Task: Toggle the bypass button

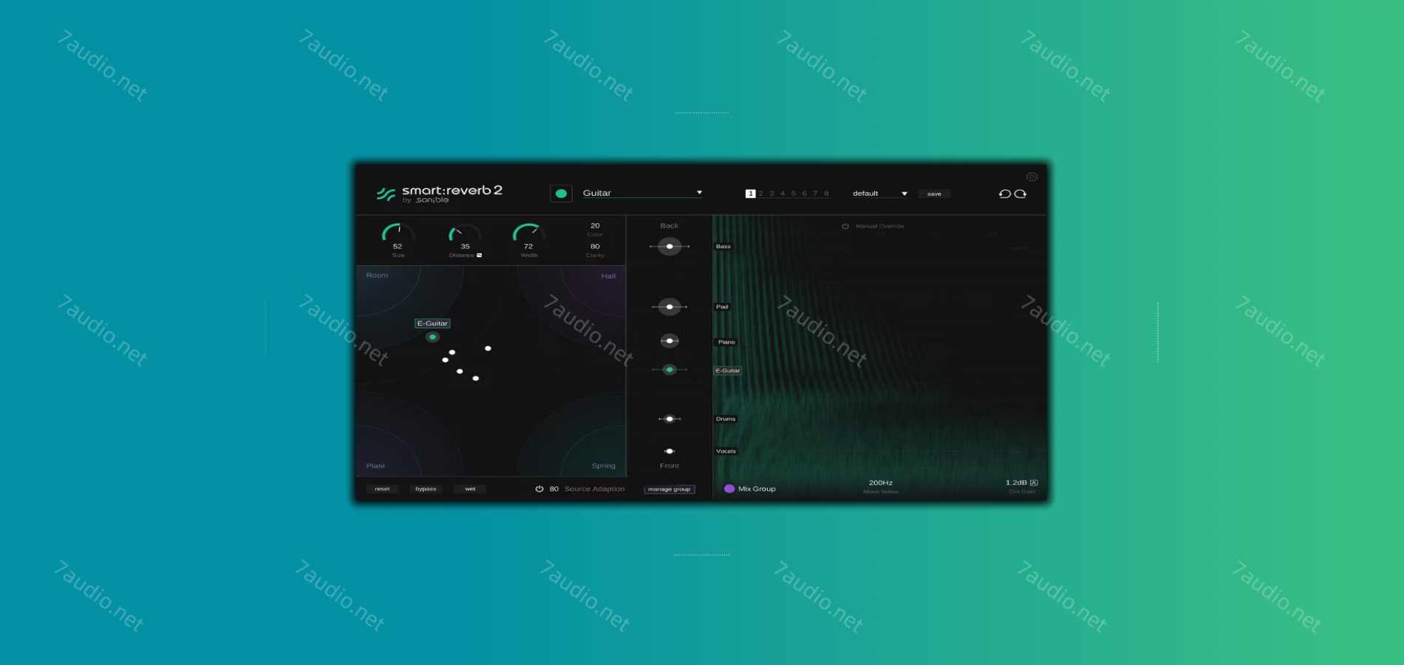Action: coord(426,488)
